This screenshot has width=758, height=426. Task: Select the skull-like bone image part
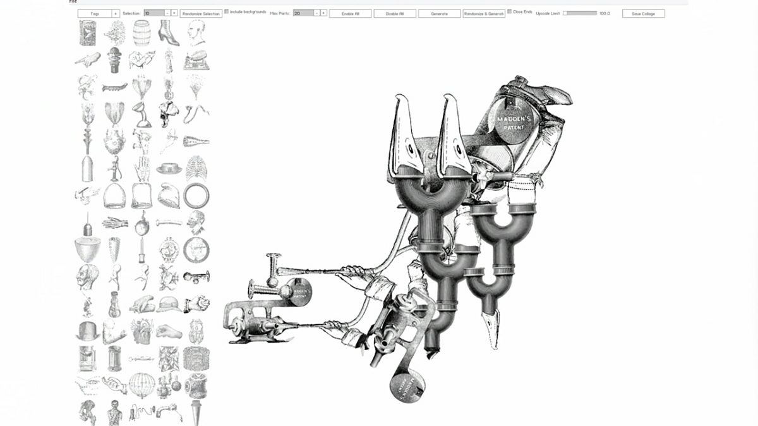(169, 114)
